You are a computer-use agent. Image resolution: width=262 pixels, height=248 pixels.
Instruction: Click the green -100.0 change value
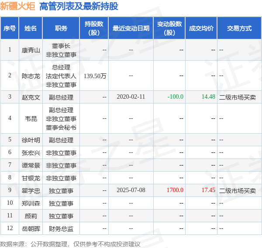[175, 96]
